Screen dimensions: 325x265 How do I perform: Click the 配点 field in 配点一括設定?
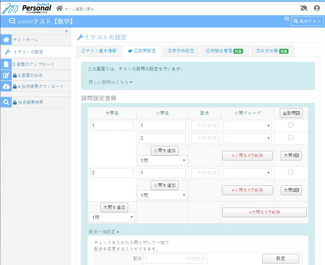[176, 259]
